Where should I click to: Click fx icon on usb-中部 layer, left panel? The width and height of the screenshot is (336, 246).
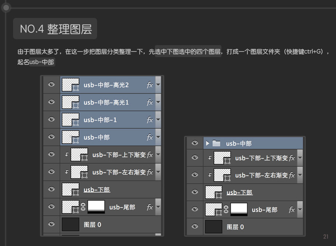click(150, 137)
